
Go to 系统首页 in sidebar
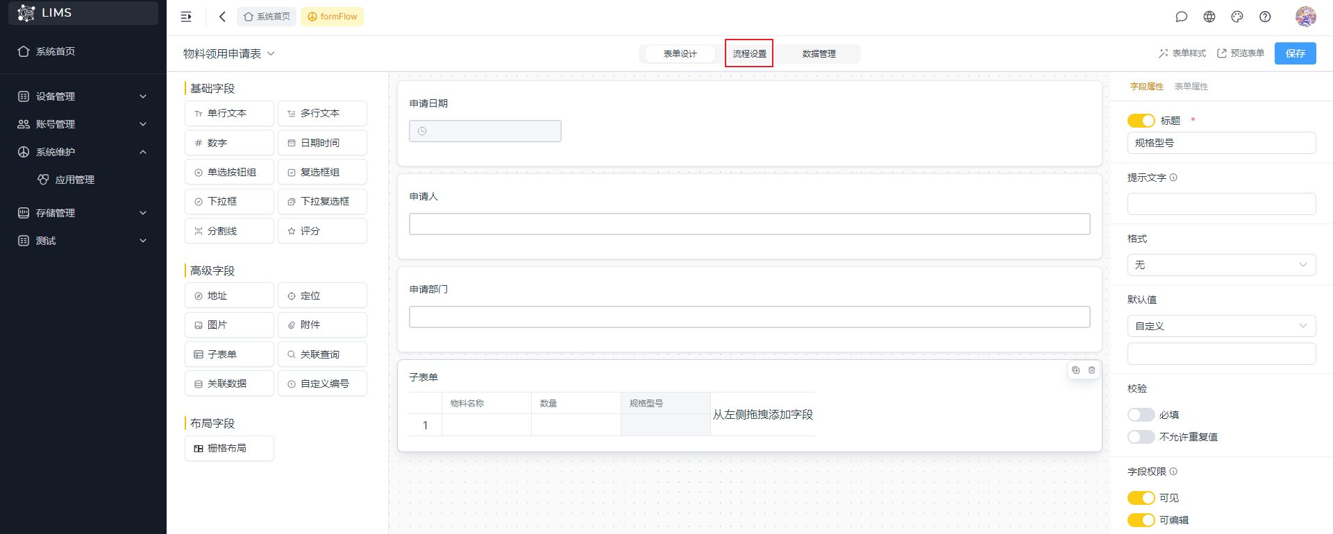click(x=83, y=51)
